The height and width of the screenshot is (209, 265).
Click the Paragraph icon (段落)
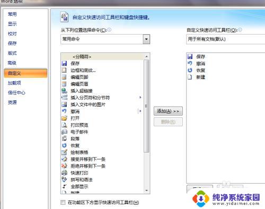(x=64, y=139)
